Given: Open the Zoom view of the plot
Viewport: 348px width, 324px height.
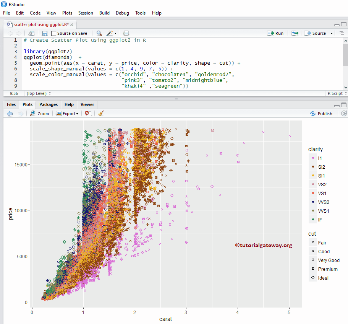Looking at the screenshot, I should 39,113.
